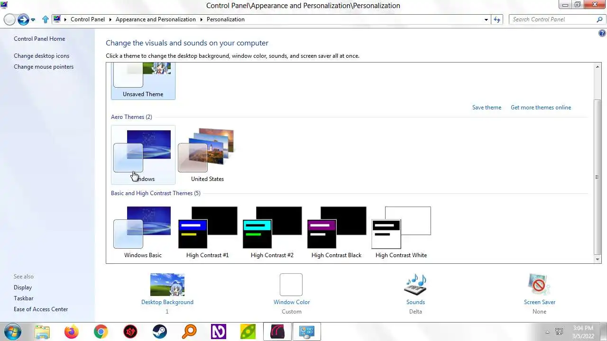Select the High Contrast White theme
Screen dimensions: 607x341
click(x=401, y=232)
